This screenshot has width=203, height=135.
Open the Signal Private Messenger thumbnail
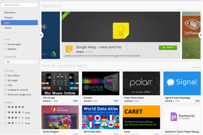click(182, 83)
